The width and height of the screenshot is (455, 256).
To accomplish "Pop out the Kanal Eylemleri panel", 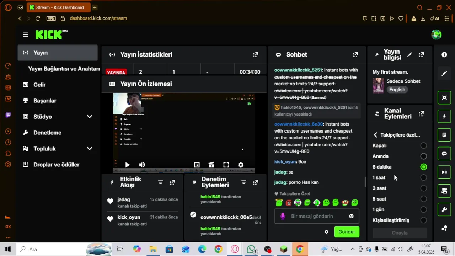I will coord(422,113).
